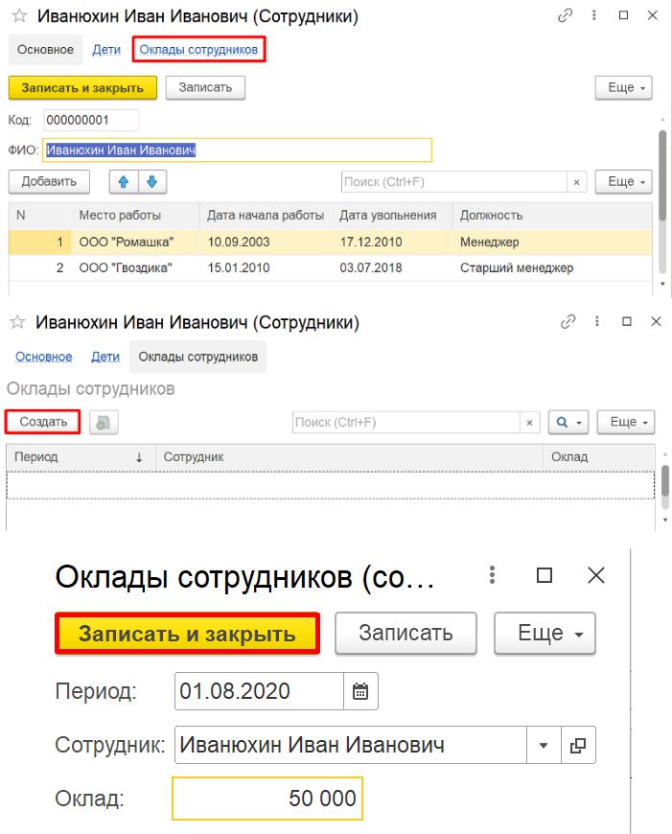The height and width of the screenshot is (834, 672).
Task: Open the Сотрудник dropdown arrow
Action: [544, 745]
